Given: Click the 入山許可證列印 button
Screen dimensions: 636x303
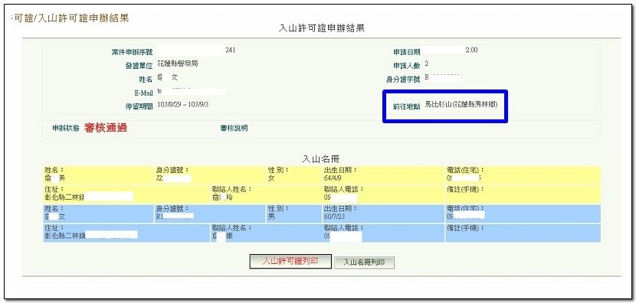Looking at the screenshot, I should pos(290,261).
